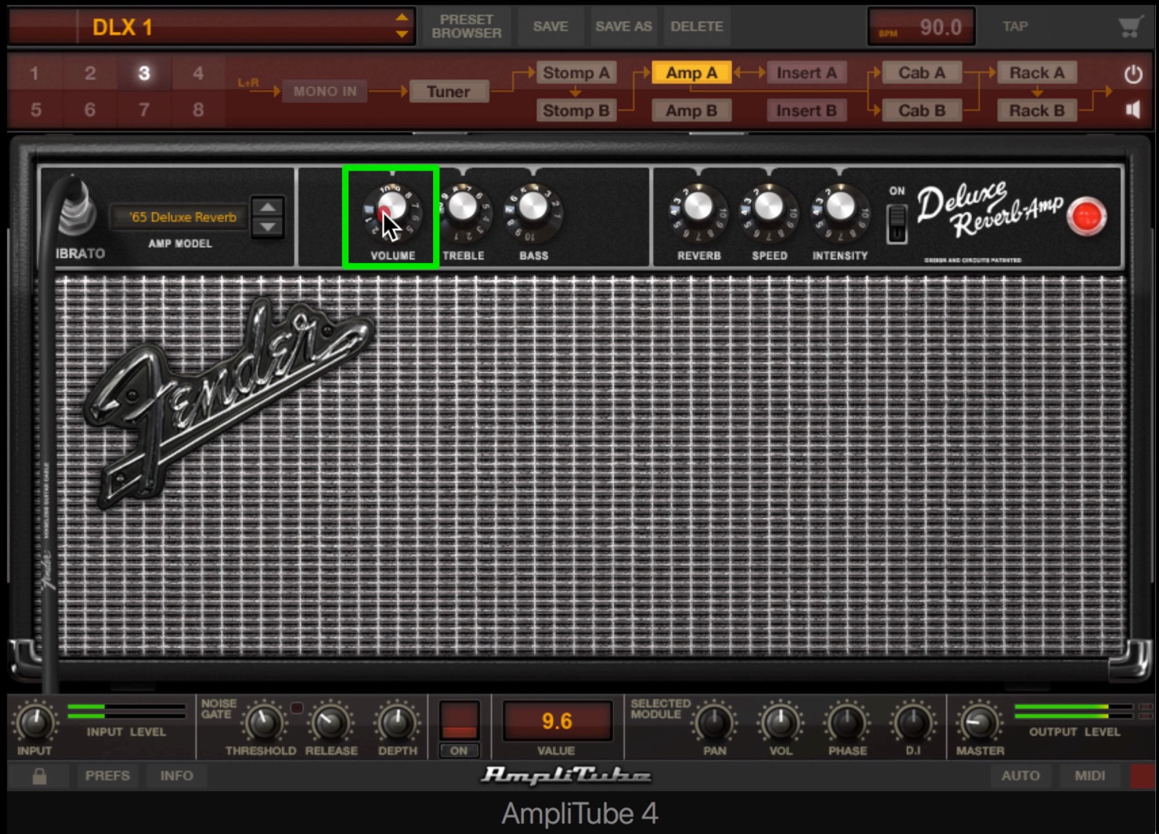The width and height of the screenshot is (1159, 834).
Task: Select the Stomp A module
Action: coord(576,73)
